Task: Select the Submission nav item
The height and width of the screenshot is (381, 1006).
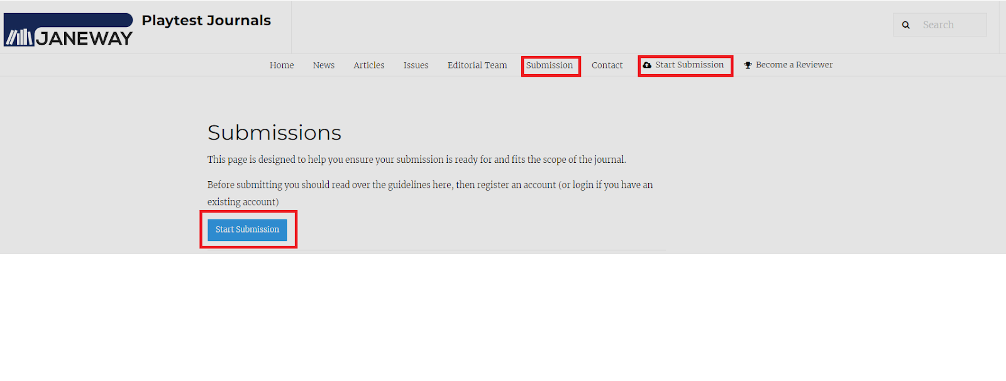Action: click(550, 65)
